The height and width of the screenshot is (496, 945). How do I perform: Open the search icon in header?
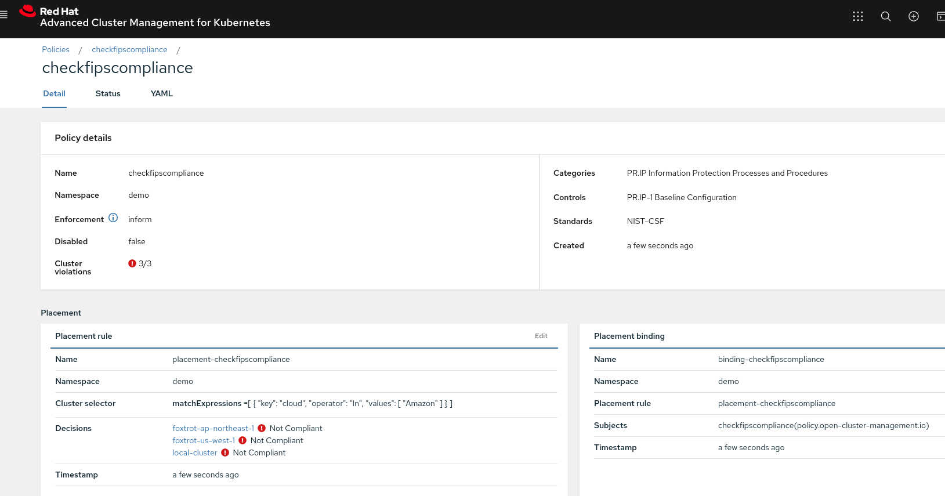pyautogui.click(x=886, y=16)
